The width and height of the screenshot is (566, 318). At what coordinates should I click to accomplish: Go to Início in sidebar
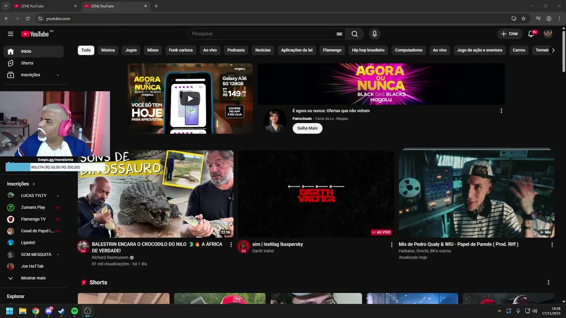tap(34, 51)
